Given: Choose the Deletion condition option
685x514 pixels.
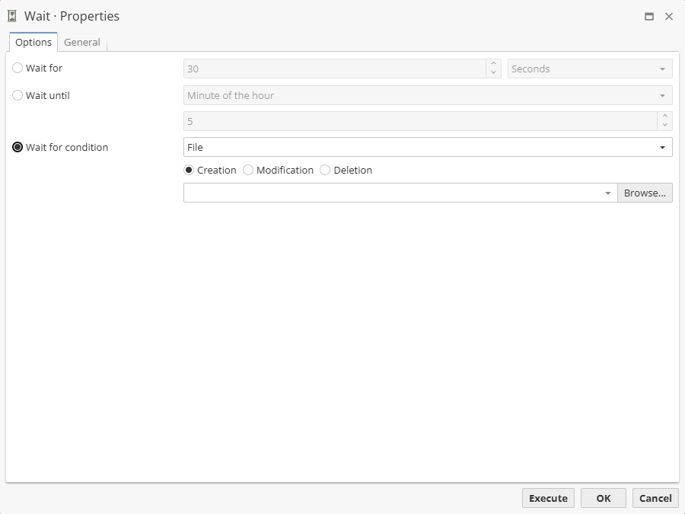Looking at the screenshot, I should (x=325, y=170).
